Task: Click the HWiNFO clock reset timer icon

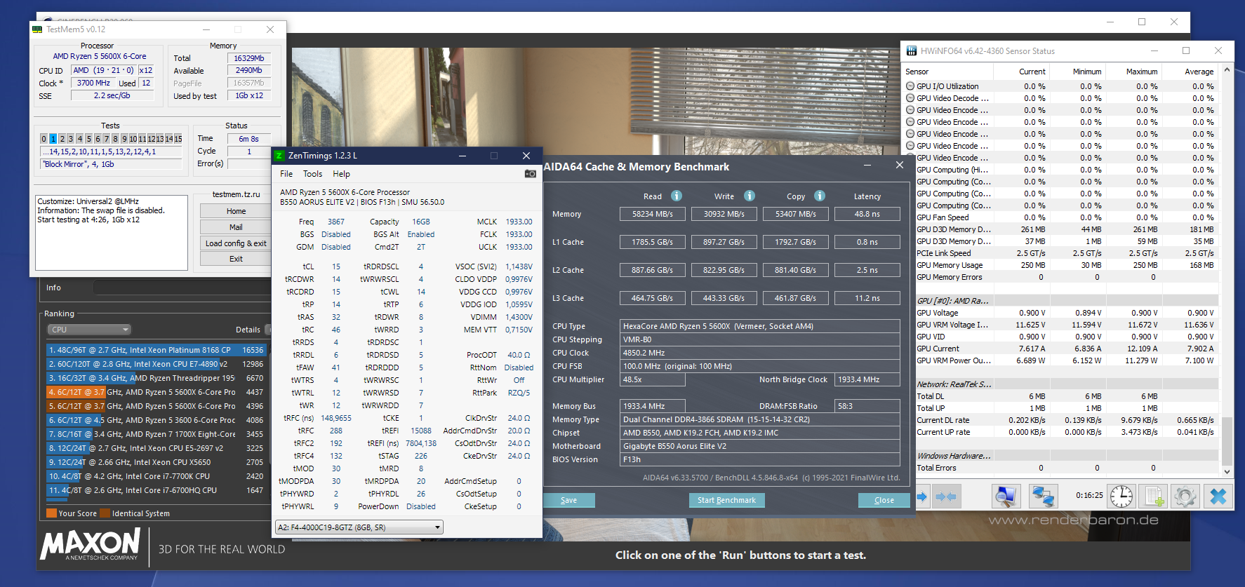Action: tap(1121, 496)
